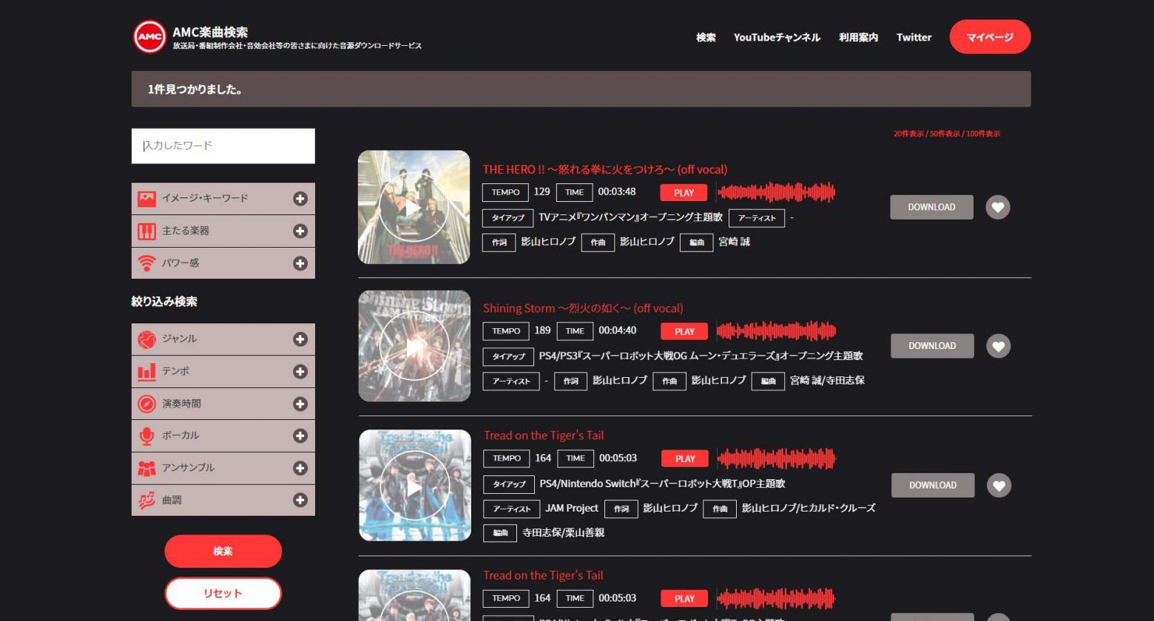The image size is (1154, 621).
Task: Expand イメージ・キーワード filter with plus
Action: (300, 198)
